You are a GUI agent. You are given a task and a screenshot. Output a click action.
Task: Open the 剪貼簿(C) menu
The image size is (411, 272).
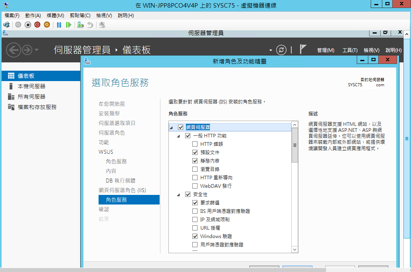[80, 16]
